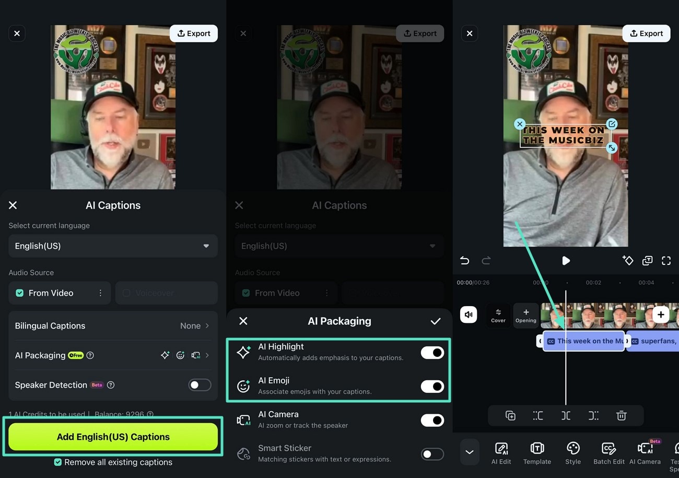679x478 pixels.
Task: Redo the last edit
Action: [x=486, y=261]
